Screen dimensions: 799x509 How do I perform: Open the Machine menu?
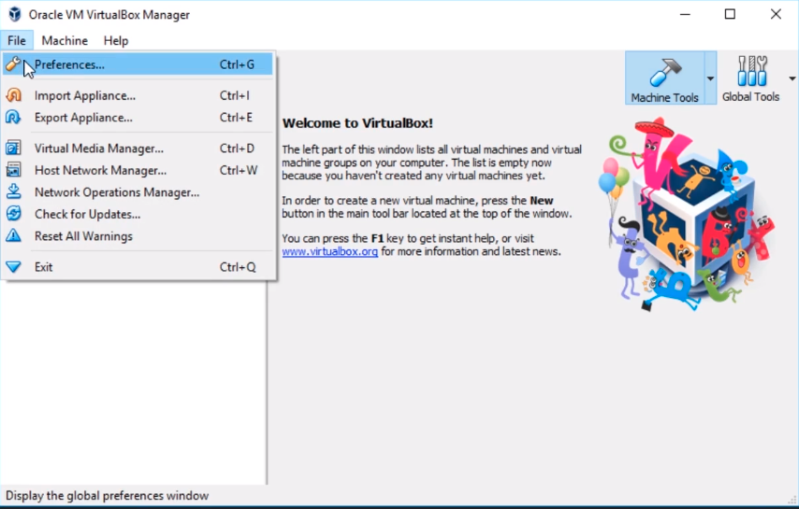tap(65, 40)
